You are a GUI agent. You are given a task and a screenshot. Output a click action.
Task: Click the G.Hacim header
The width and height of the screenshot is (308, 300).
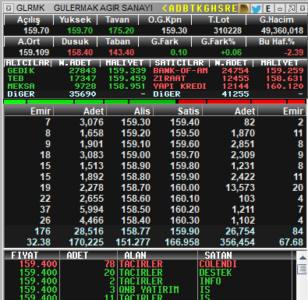(x=277, y=19)
